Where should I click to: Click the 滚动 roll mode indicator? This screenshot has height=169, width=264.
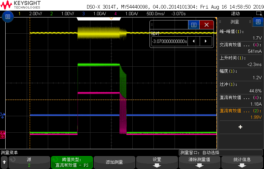pos(235,14)
